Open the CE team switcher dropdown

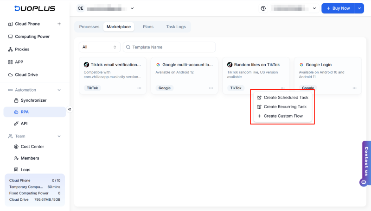coord(106,8)
